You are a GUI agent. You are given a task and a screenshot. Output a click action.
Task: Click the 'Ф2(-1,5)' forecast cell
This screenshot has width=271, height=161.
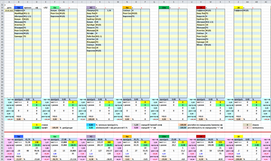210,22
